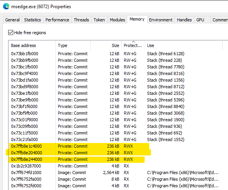Open the Token tab

[99, 20]
